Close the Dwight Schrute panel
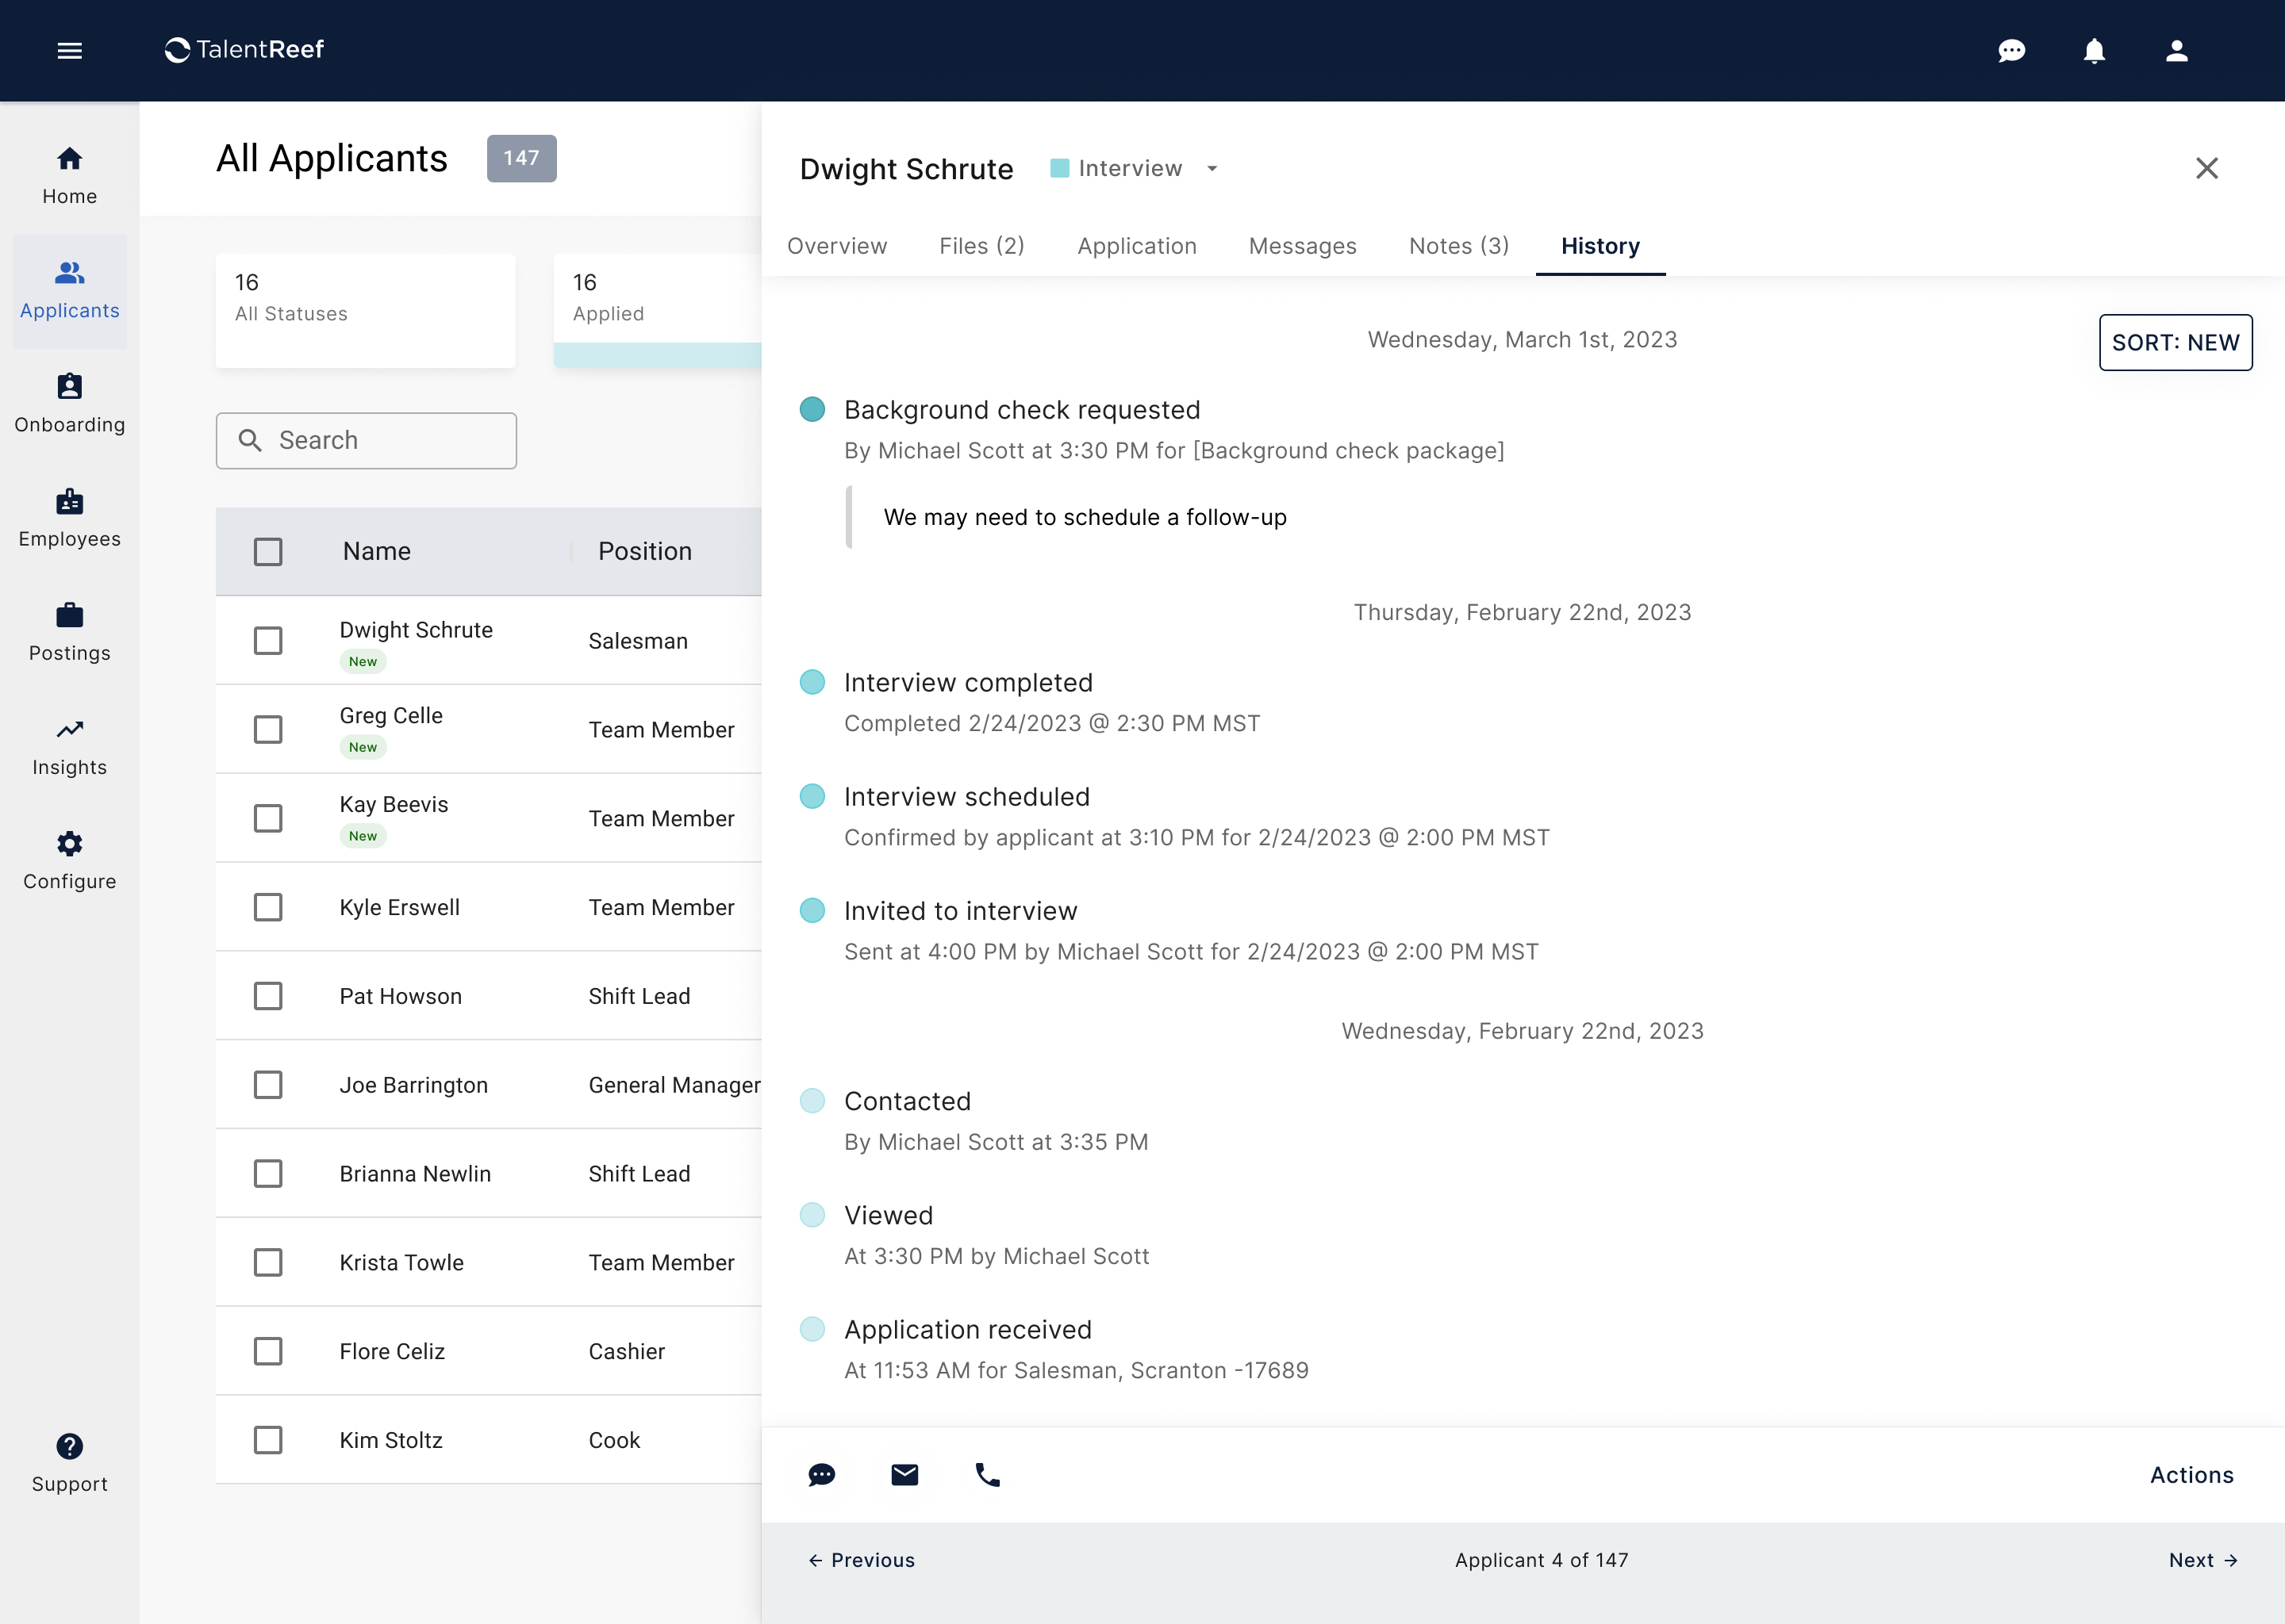The image size is (2285, 1624). pyautogui.click(x=2207, y=168)
